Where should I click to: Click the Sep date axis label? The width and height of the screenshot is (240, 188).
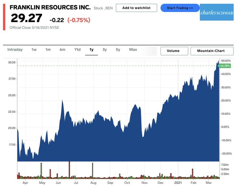click(110, 183)
